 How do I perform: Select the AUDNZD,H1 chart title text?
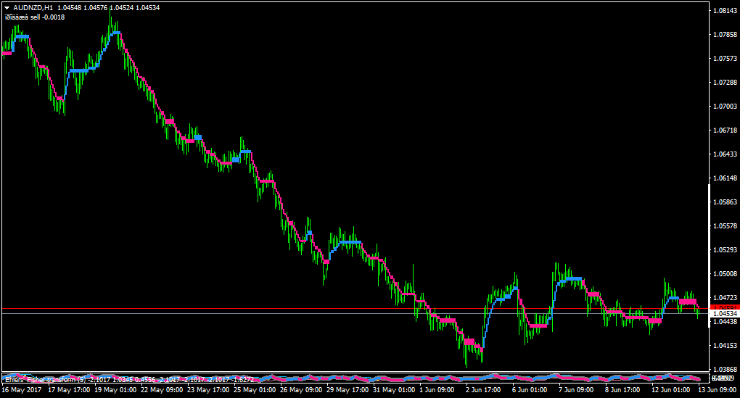coord(33,8)
